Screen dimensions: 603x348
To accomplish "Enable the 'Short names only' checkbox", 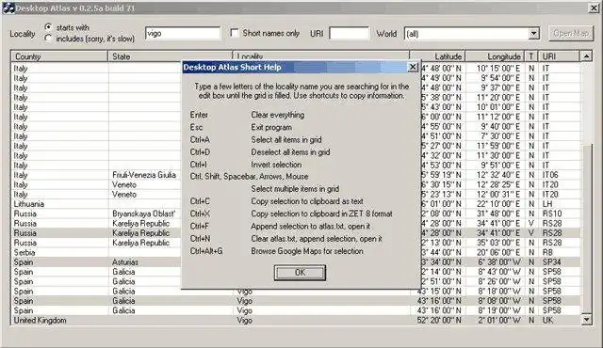I will [x=235, y=33].
